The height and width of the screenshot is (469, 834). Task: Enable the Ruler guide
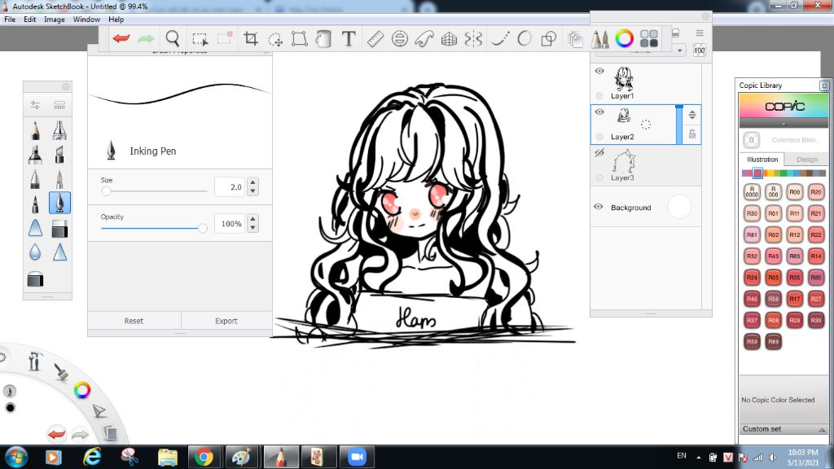375,38
